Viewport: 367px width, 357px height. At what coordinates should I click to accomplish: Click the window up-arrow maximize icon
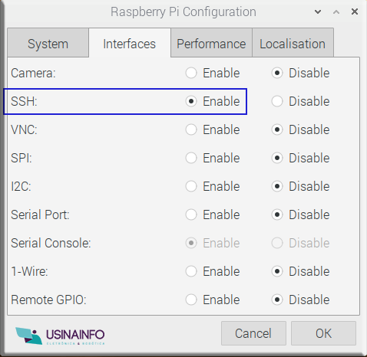tap(336, 11)
